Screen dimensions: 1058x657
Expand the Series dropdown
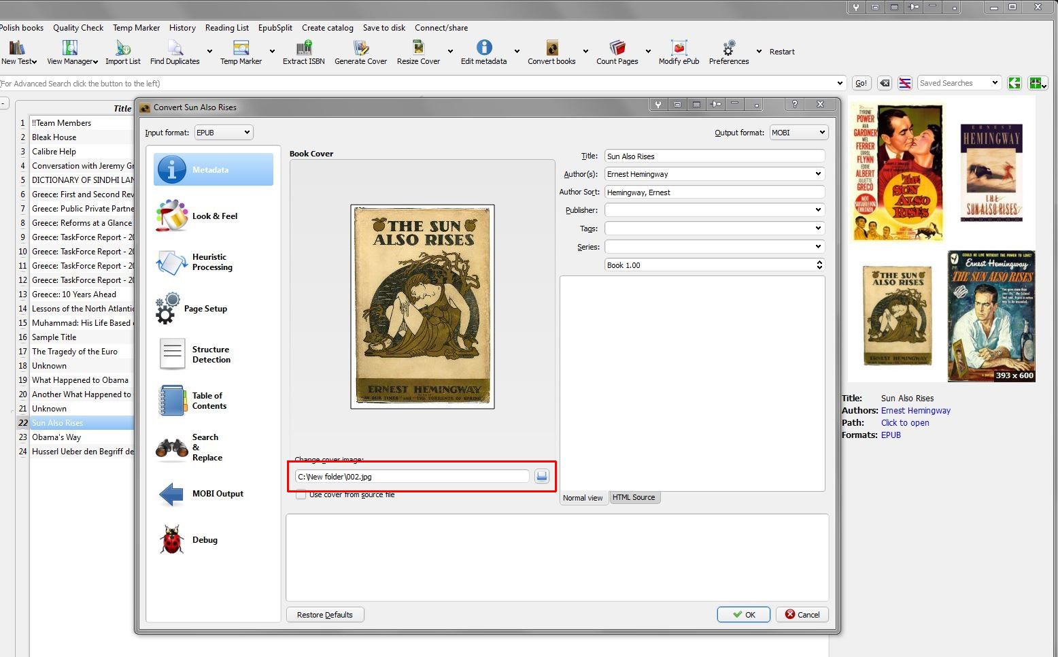(x=818, y=247)
